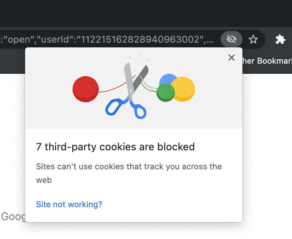Select the "7 third-party cookies are blocked" heading
This screenshot has width=292, height=239.
(x=115, y=147)
